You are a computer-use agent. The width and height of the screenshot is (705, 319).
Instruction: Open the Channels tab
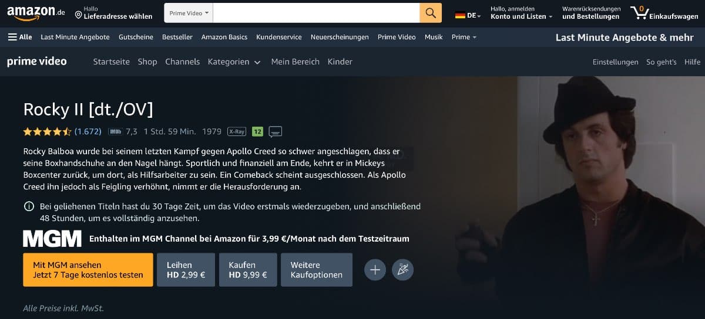tap(183, 62)
